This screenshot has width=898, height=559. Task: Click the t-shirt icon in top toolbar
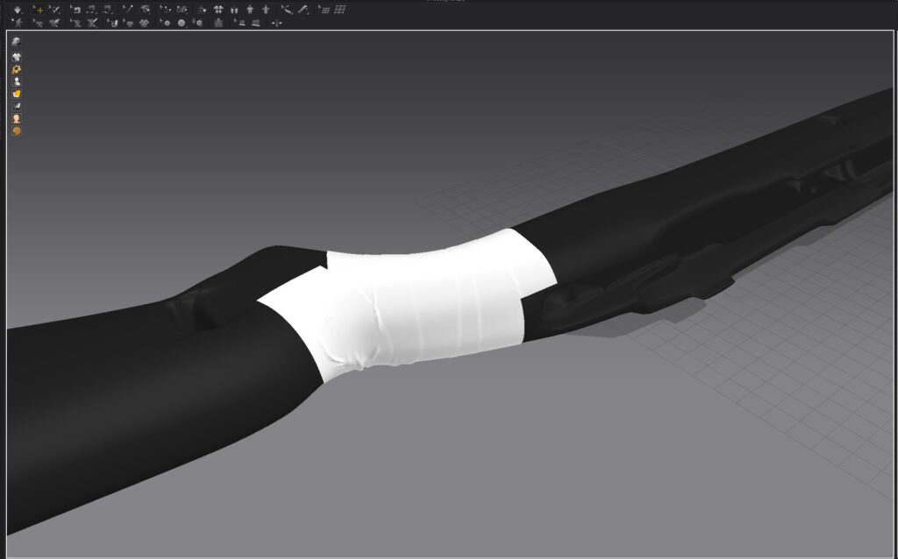coord(250,10)
